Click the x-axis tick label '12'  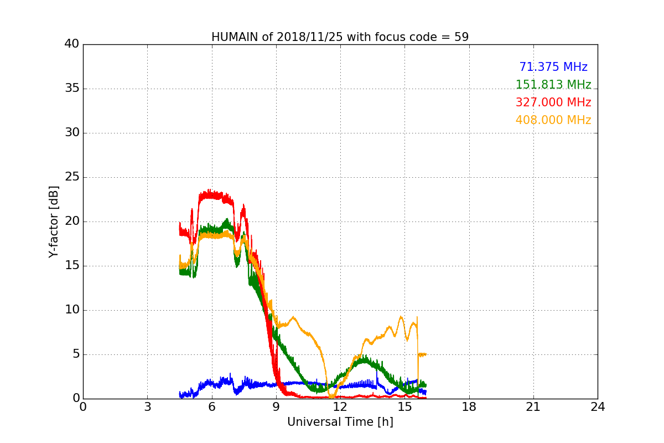point(340,407)
